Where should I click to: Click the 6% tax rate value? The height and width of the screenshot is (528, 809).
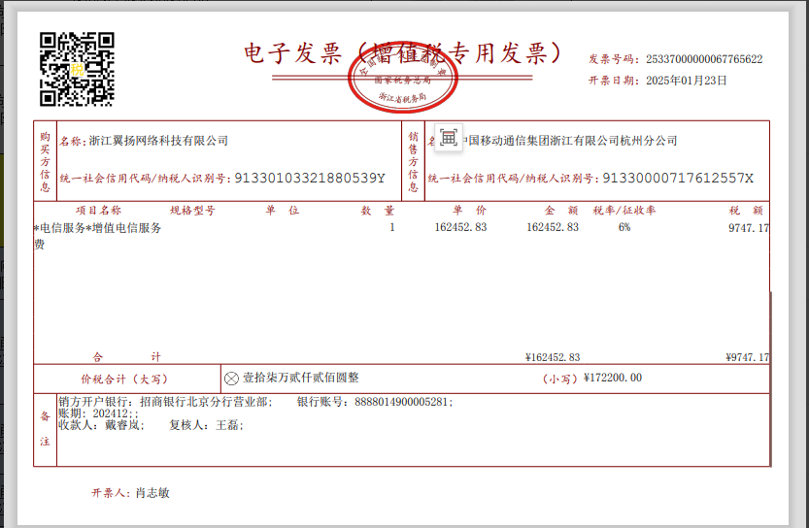click(x=624, y=227)
